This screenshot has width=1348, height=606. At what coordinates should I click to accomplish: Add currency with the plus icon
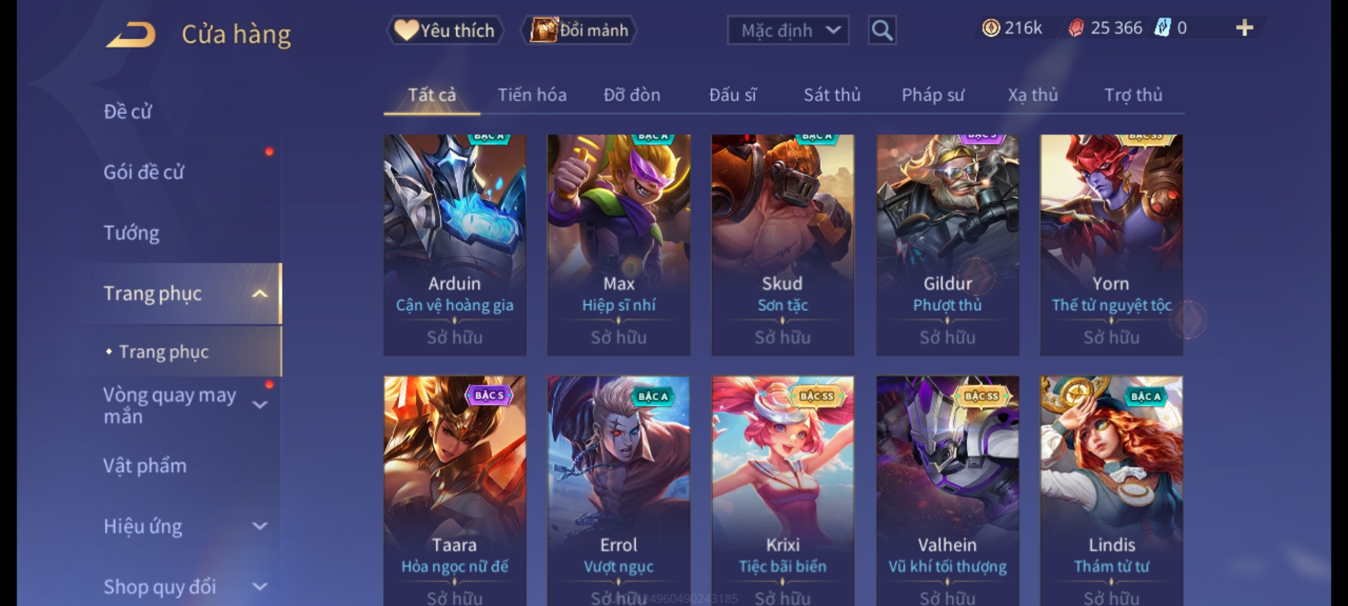(x=1245, y=28)
